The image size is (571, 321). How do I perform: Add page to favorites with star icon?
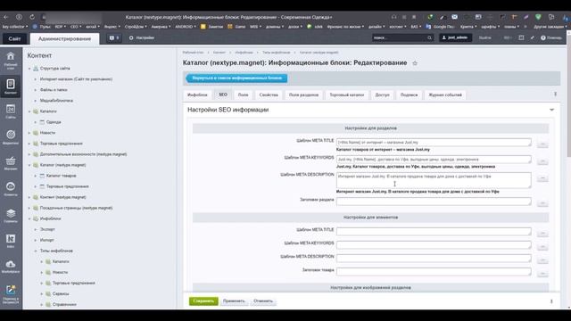[415, 63]
